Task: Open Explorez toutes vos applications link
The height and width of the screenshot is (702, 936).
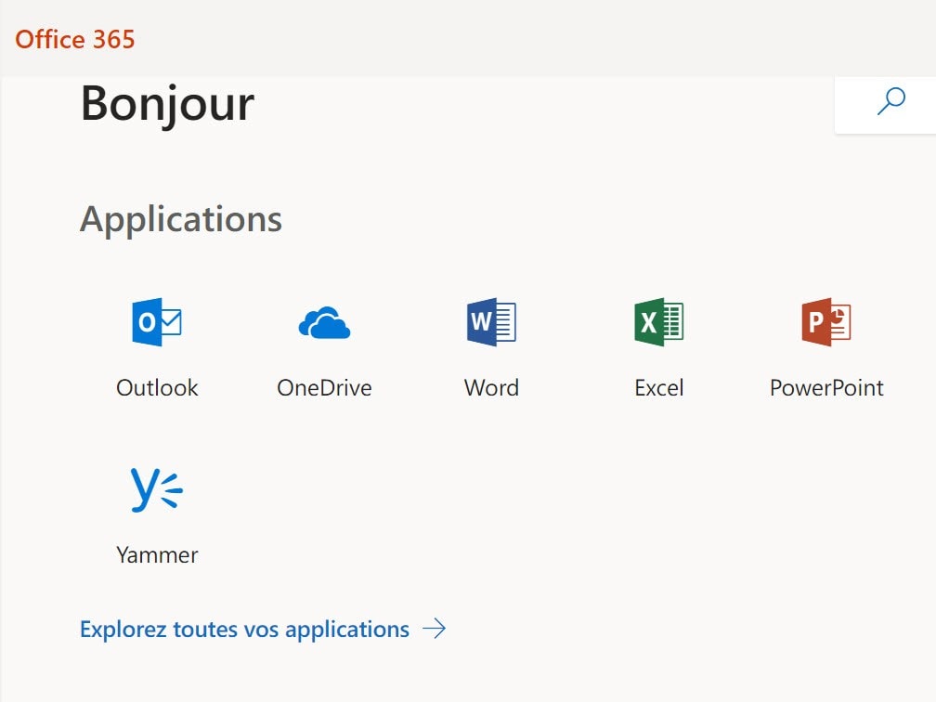Action: (x=244, y=629)
